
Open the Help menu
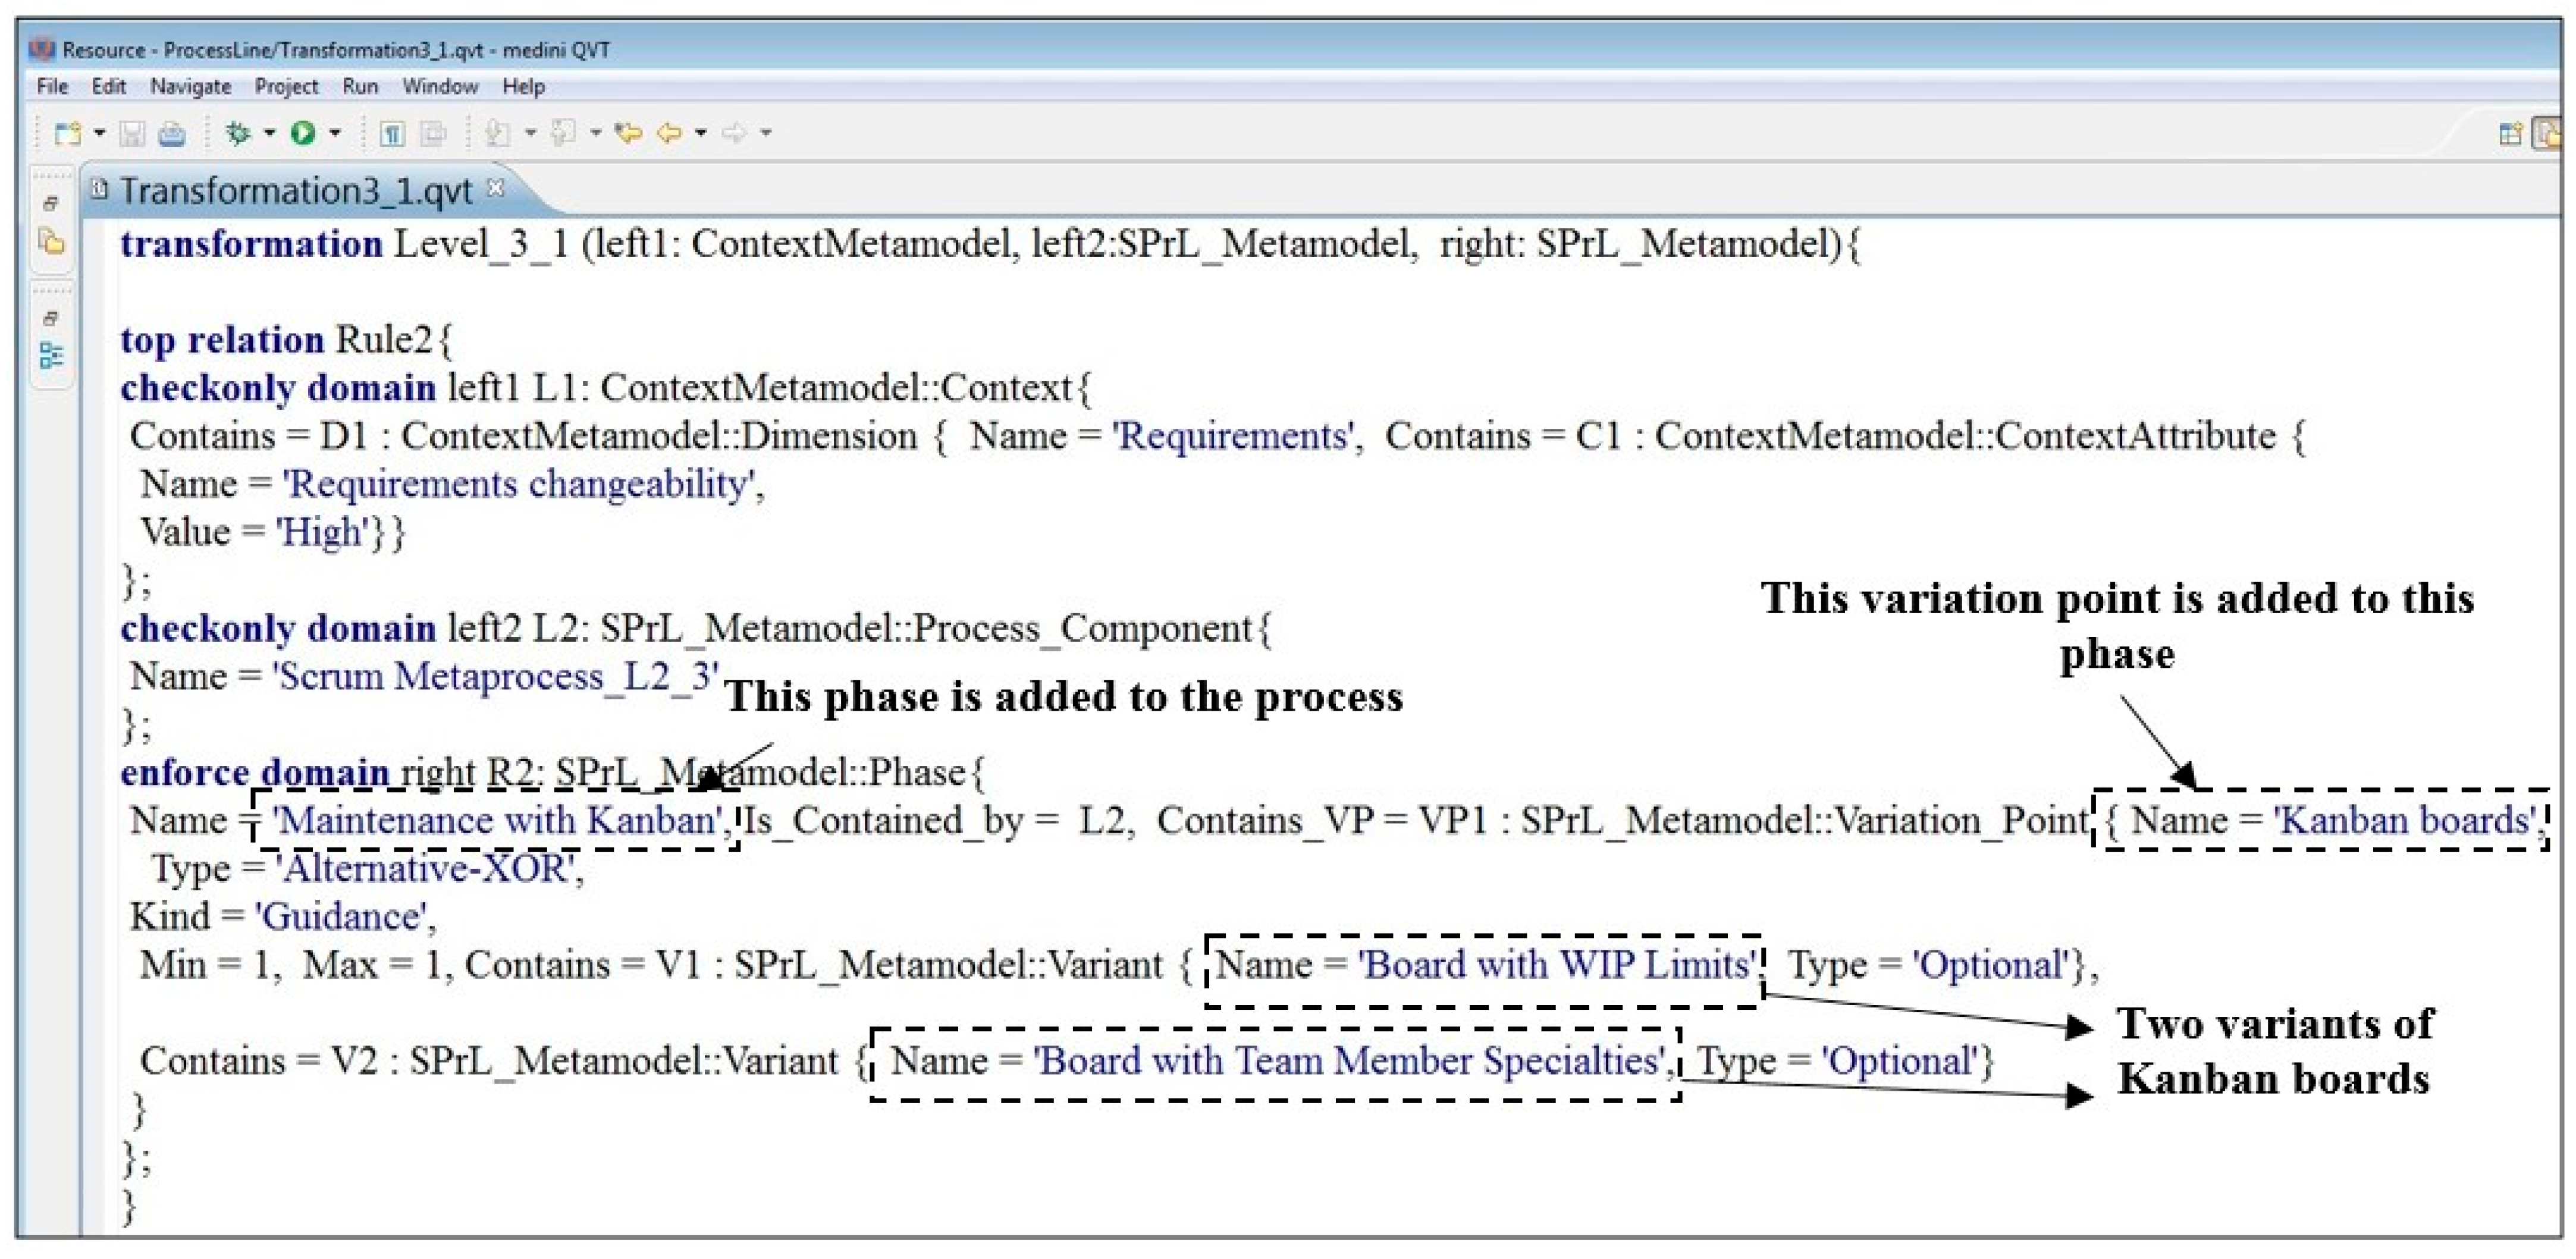tap(523, 87)
